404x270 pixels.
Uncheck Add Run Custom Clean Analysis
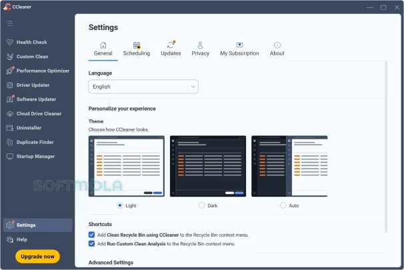coord(91,243)
